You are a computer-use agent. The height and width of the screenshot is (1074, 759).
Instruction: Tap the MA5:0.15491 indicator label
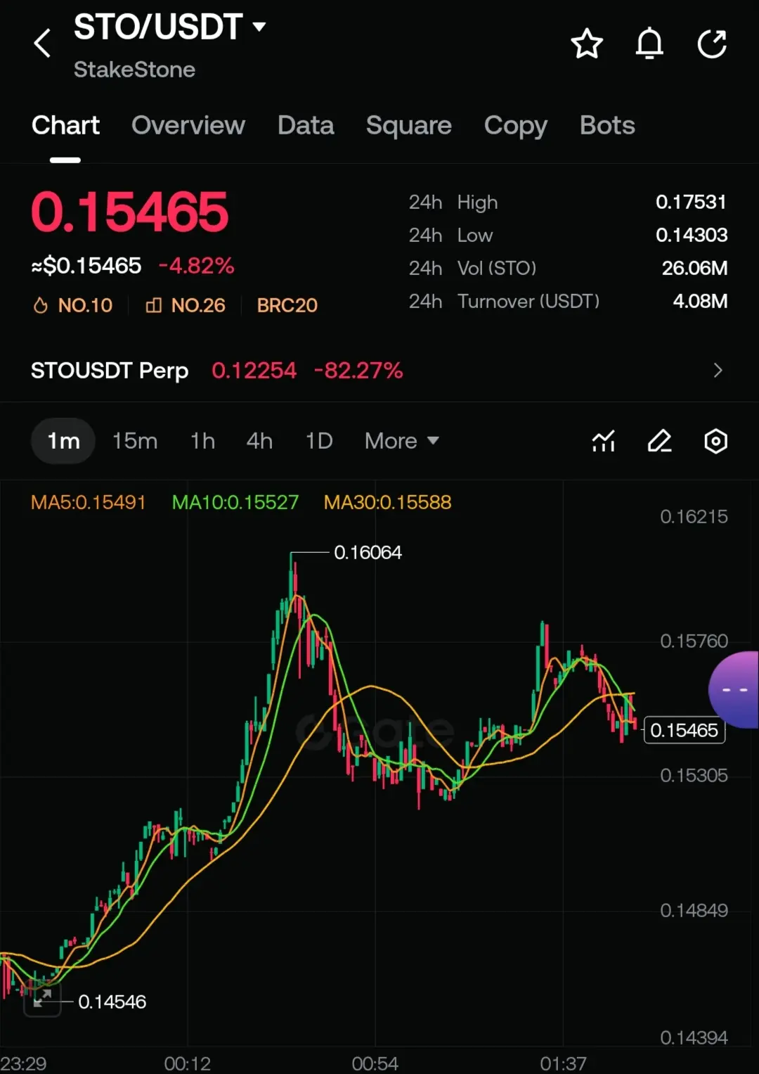[x=89, y=502]
